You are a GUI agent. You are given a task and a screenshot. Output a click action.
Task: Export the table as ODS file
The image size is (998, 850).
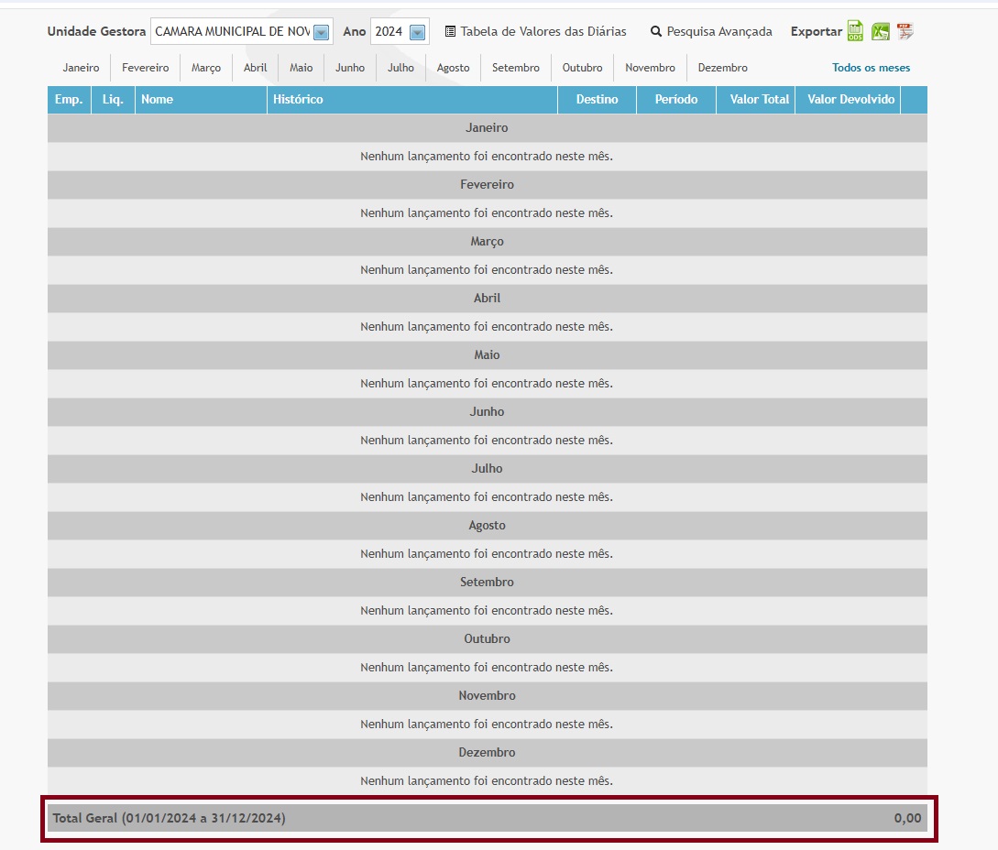855,31
